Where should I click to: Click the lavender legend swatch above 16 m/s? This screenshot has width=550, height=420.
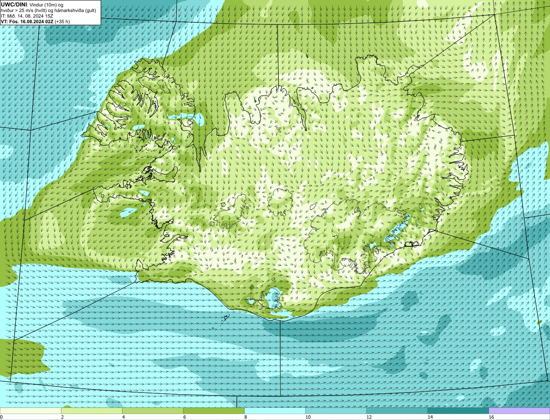[x=519, y=411]
